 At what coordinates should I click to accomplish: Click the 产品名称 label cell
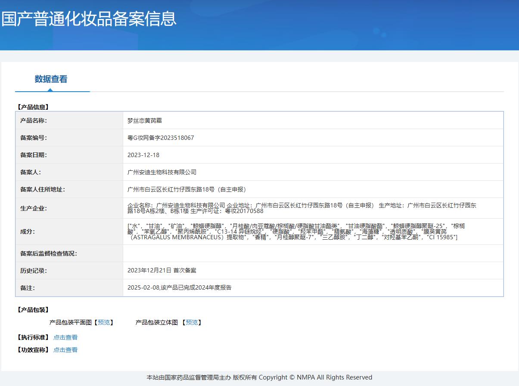(34, 120)
